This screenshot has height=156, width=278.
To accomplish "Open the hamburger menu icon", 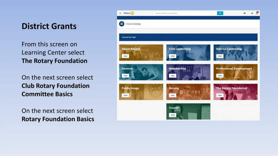I will pyautogui.click(x=120, y=13).
